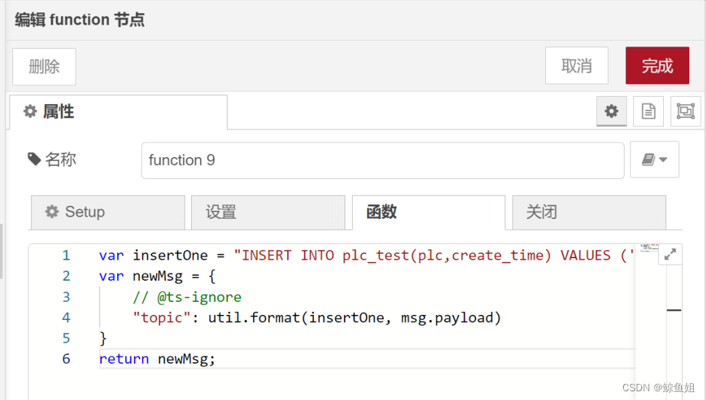Click the book library icon button
The height and width of the screenshot is (400, 706).
click(649, 159)
